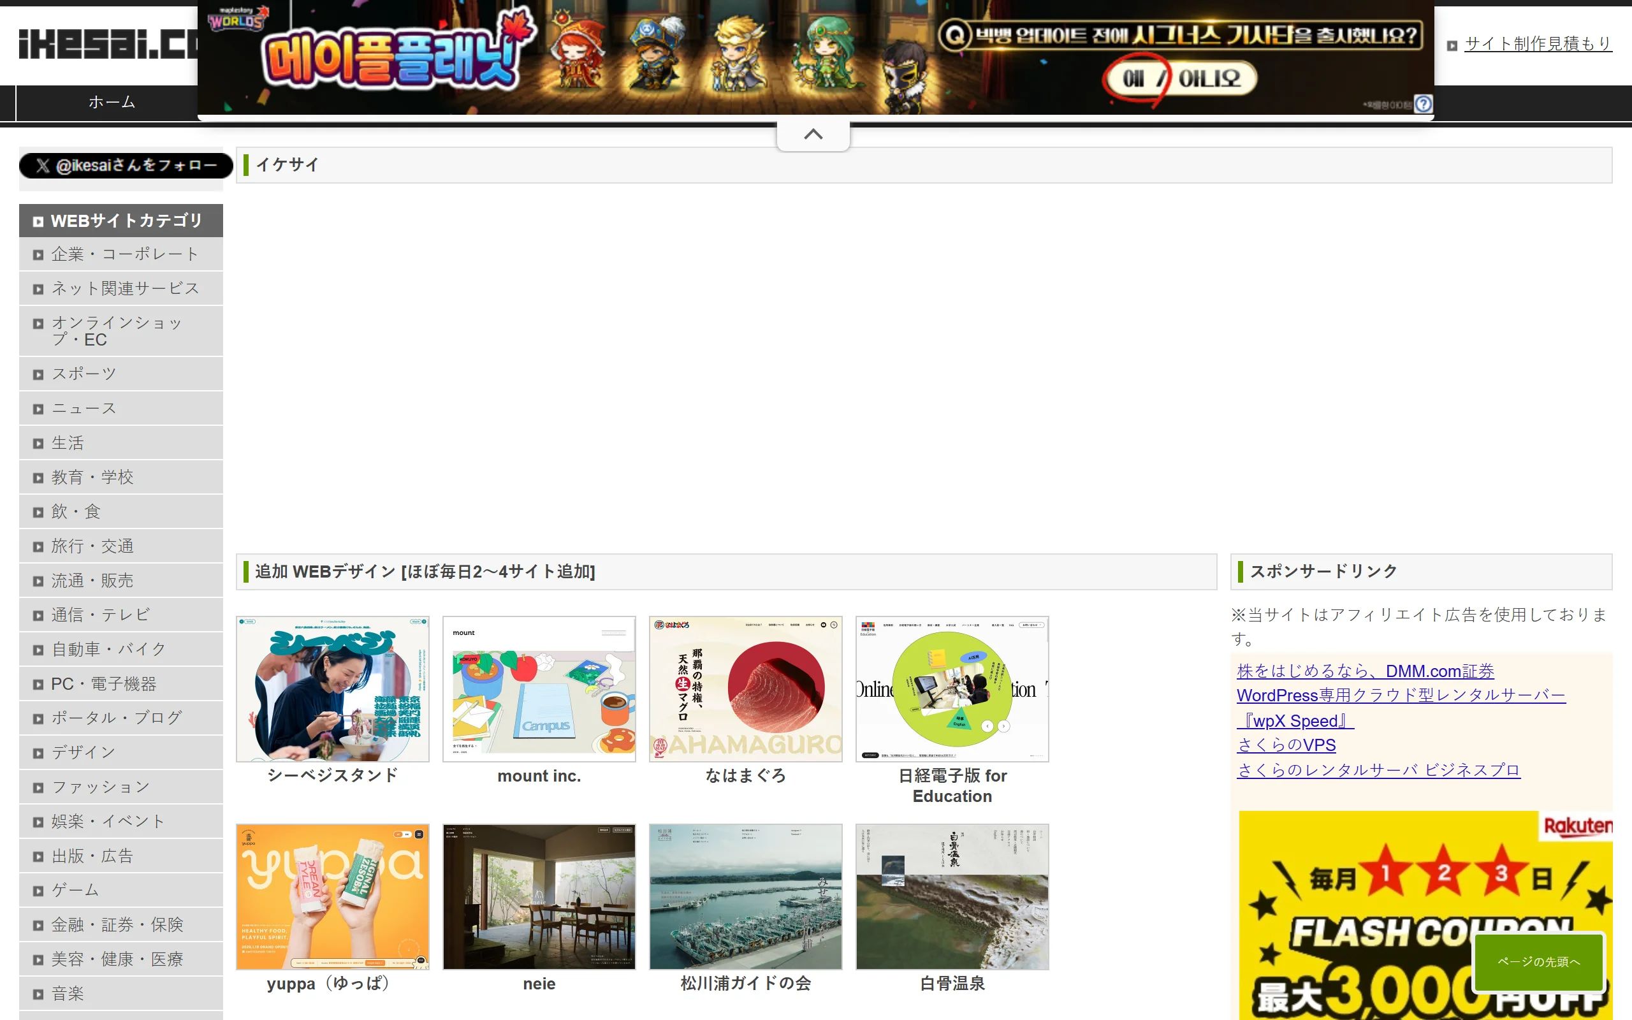Open the Rakuten FLASH COUPON ad
1632x1020 pixels.
(1425, 915)
